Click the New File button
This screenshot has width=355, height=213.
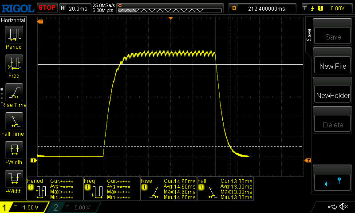(x=333, y=66)
